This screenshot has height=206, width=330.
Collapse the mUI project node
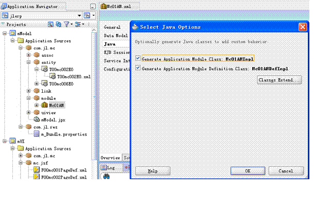tap(5, 141)
